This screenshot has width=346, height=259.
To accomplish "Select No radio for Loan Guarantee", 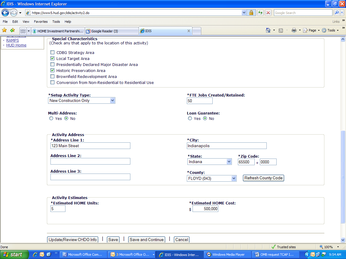I will (205, 118).
